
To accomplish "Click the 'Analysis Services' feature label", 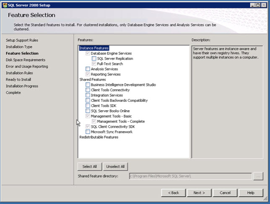I will tap(104, 69).
